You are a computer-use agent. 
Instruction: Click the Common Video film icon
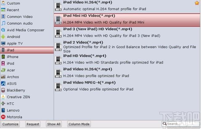[x=3, y=17]
